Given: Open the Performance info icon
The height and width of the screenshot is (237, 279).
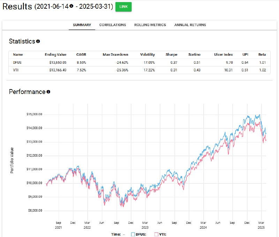Looking at the screenshot, I should (48, 92).
